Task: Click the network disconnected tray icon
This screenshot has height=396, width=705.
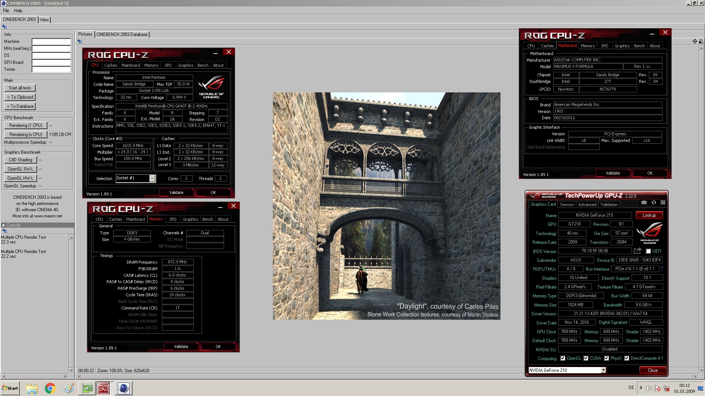Action: [666, 388]
